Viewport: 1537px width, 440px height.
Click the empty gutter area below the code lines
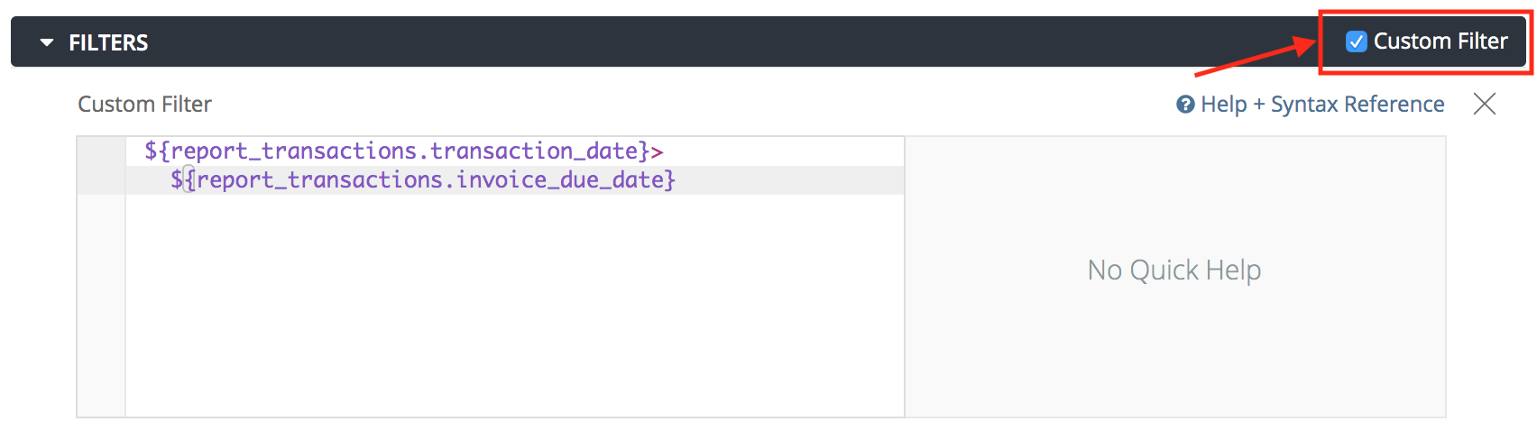[101, 307]
